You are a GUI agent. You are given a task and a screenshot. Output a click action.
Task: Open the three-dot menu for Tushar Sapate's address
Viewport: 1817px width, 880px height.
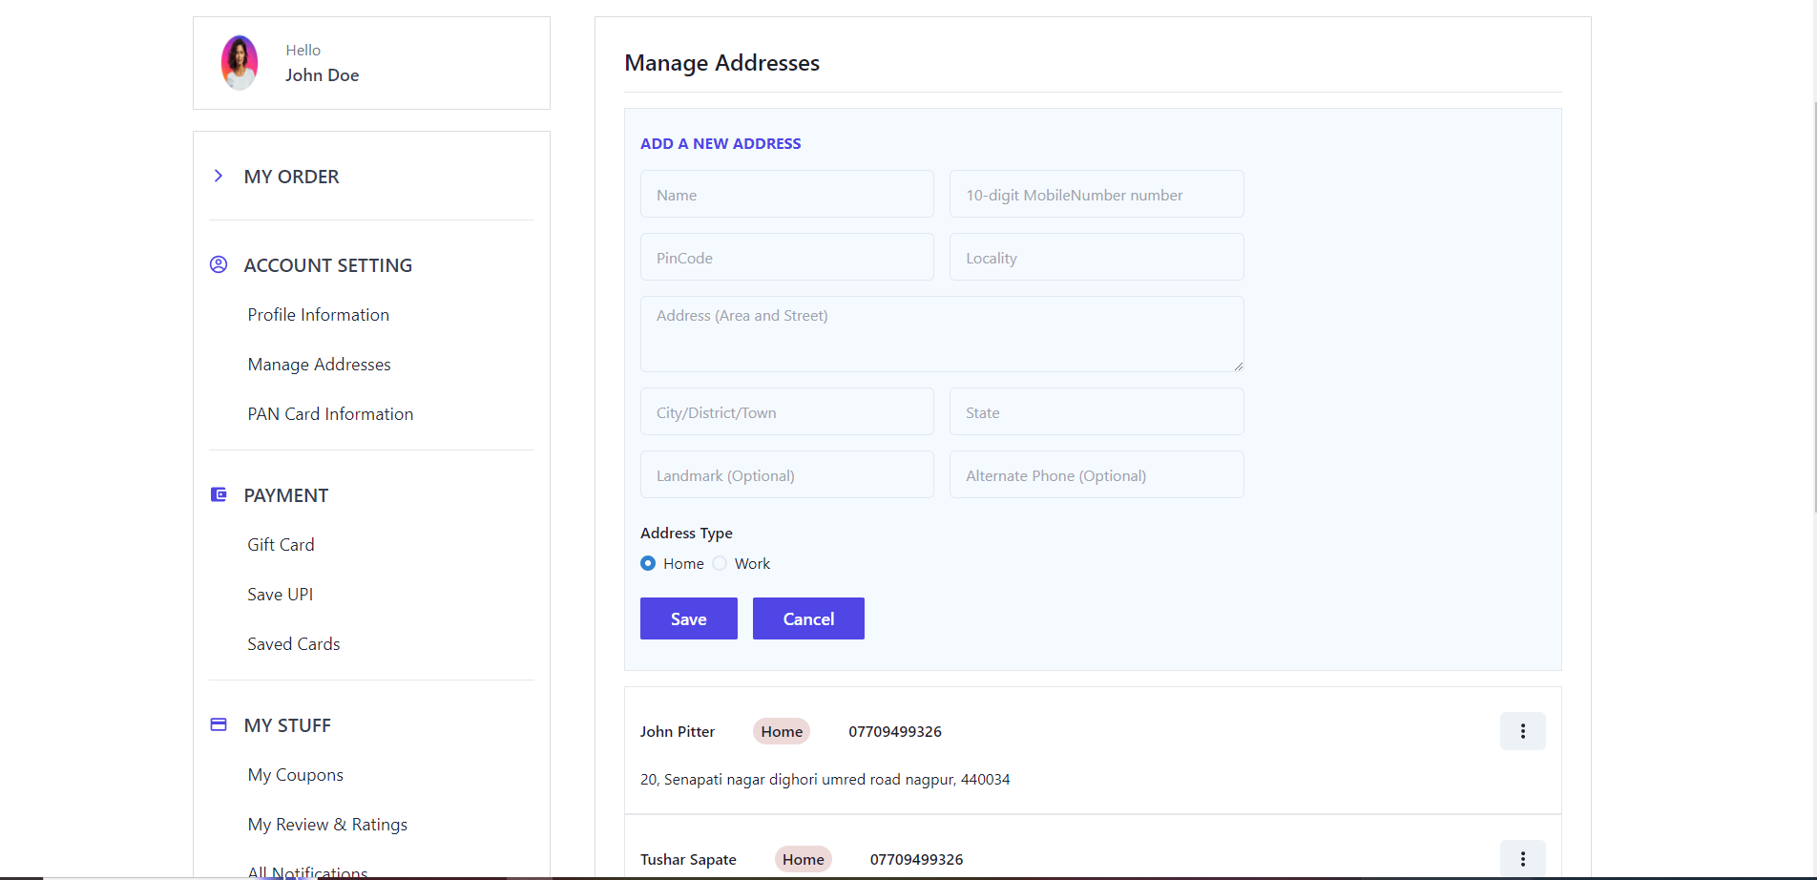pos(1522,858)
